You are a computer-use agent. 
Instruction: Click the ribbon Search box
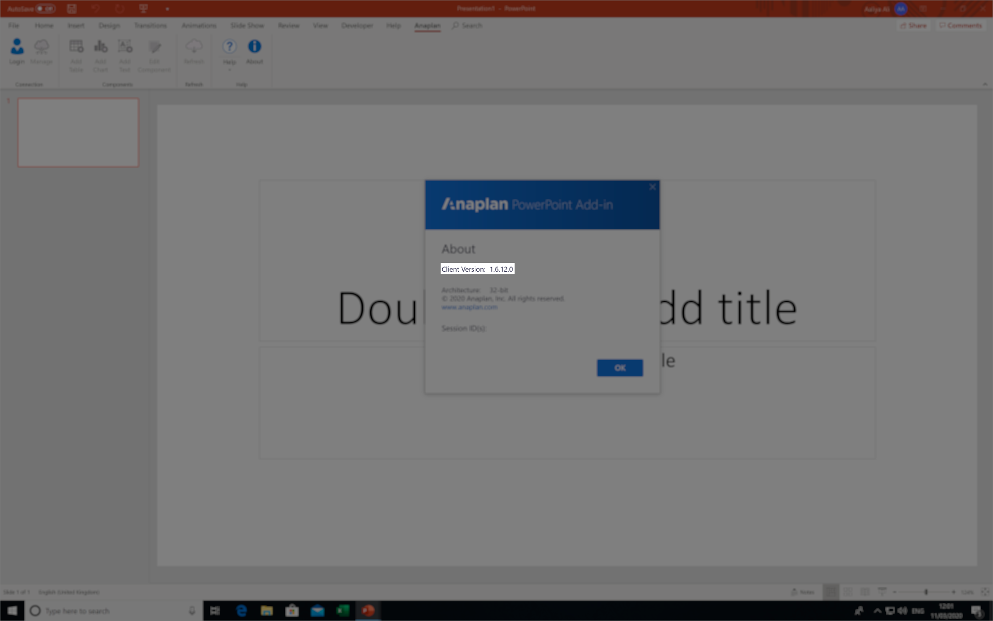point(467,25)
